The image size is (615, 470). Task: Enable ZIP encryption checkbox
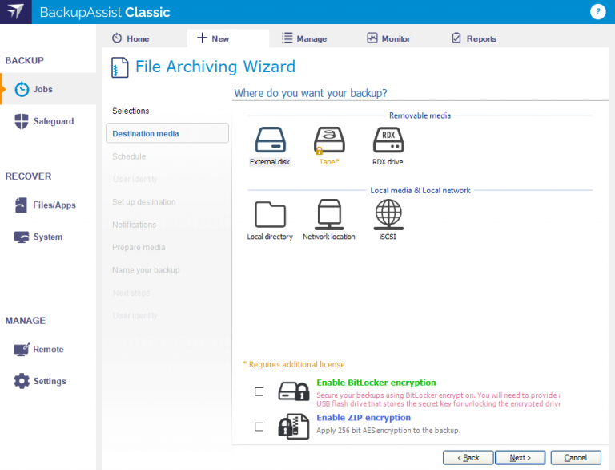coord(259,427)
